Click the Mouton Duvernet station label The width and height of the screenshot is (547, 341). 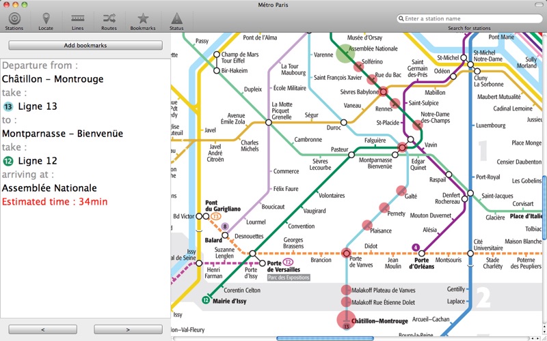pyautogui.click(x=431, y=216)
